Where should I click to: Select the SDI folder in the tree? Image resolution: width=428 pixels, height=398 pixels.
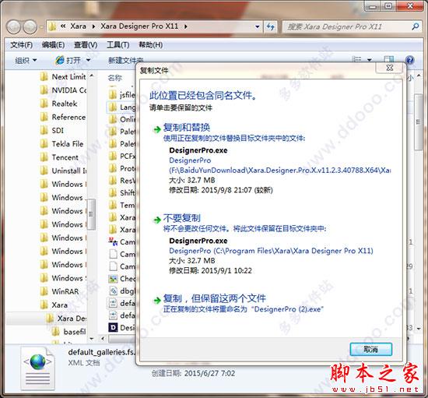pyautogui.click(x=52, y=130)
